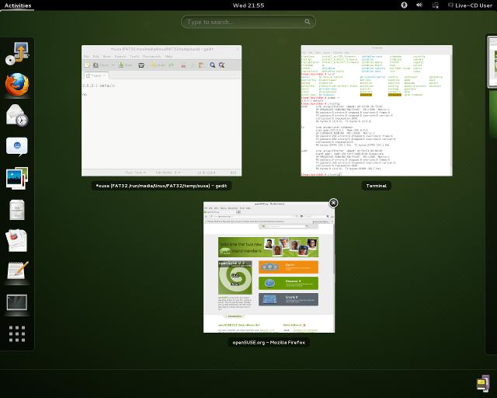Image resolution: width=497 pixels, height=398 pixels.
Task: Open the Terminal icon in dash
Action: pyautogui.click(x=17, y=302)
